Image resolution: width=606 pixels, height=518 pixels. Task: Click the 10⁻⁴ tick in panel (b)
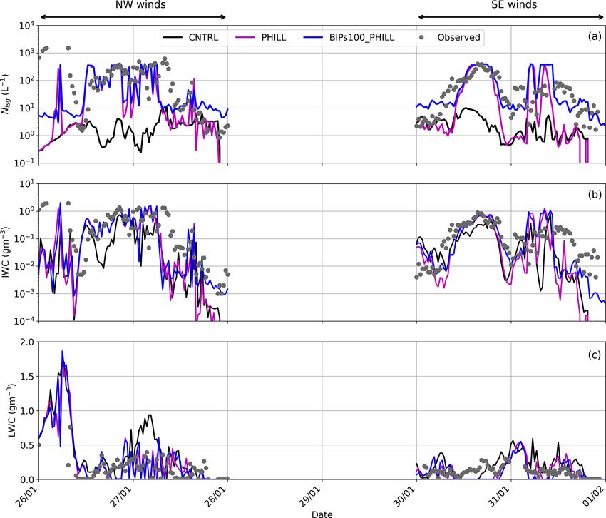[25, 321]
